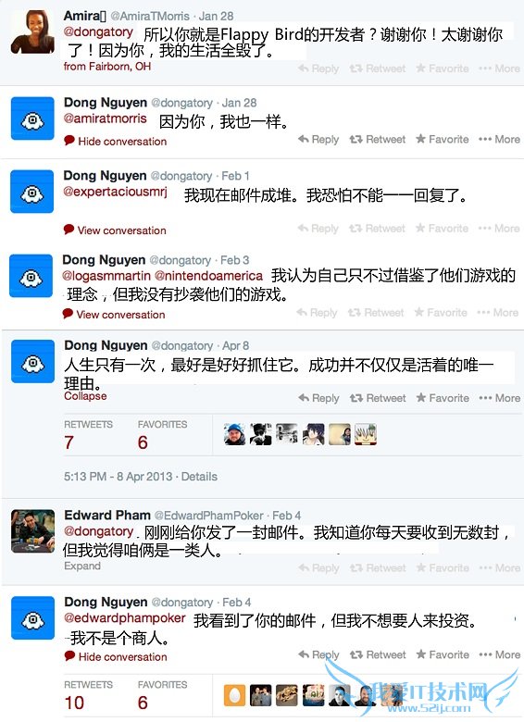524x722 pixels.
Task: View conversation on the Feb 3 tweet
Action: (x=114, y=315)
